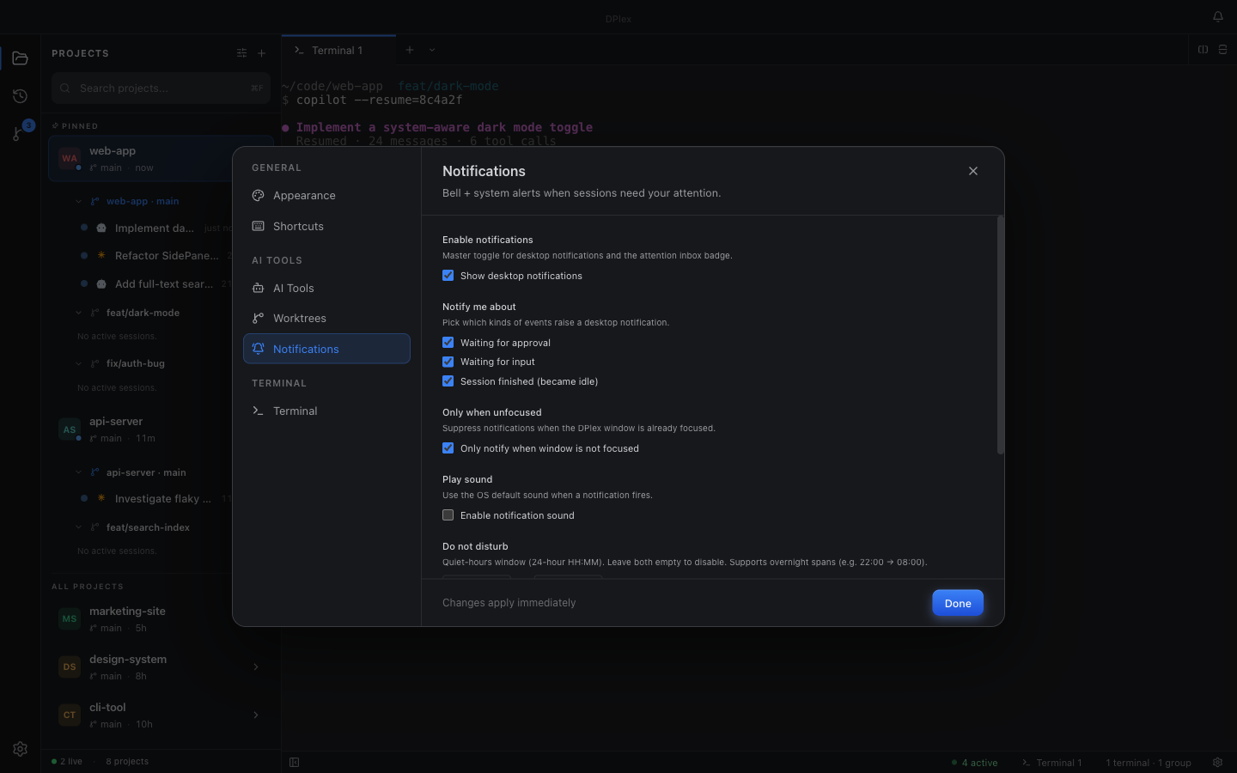
Task: Click the MS project avatar
Action: coord(70,618)
